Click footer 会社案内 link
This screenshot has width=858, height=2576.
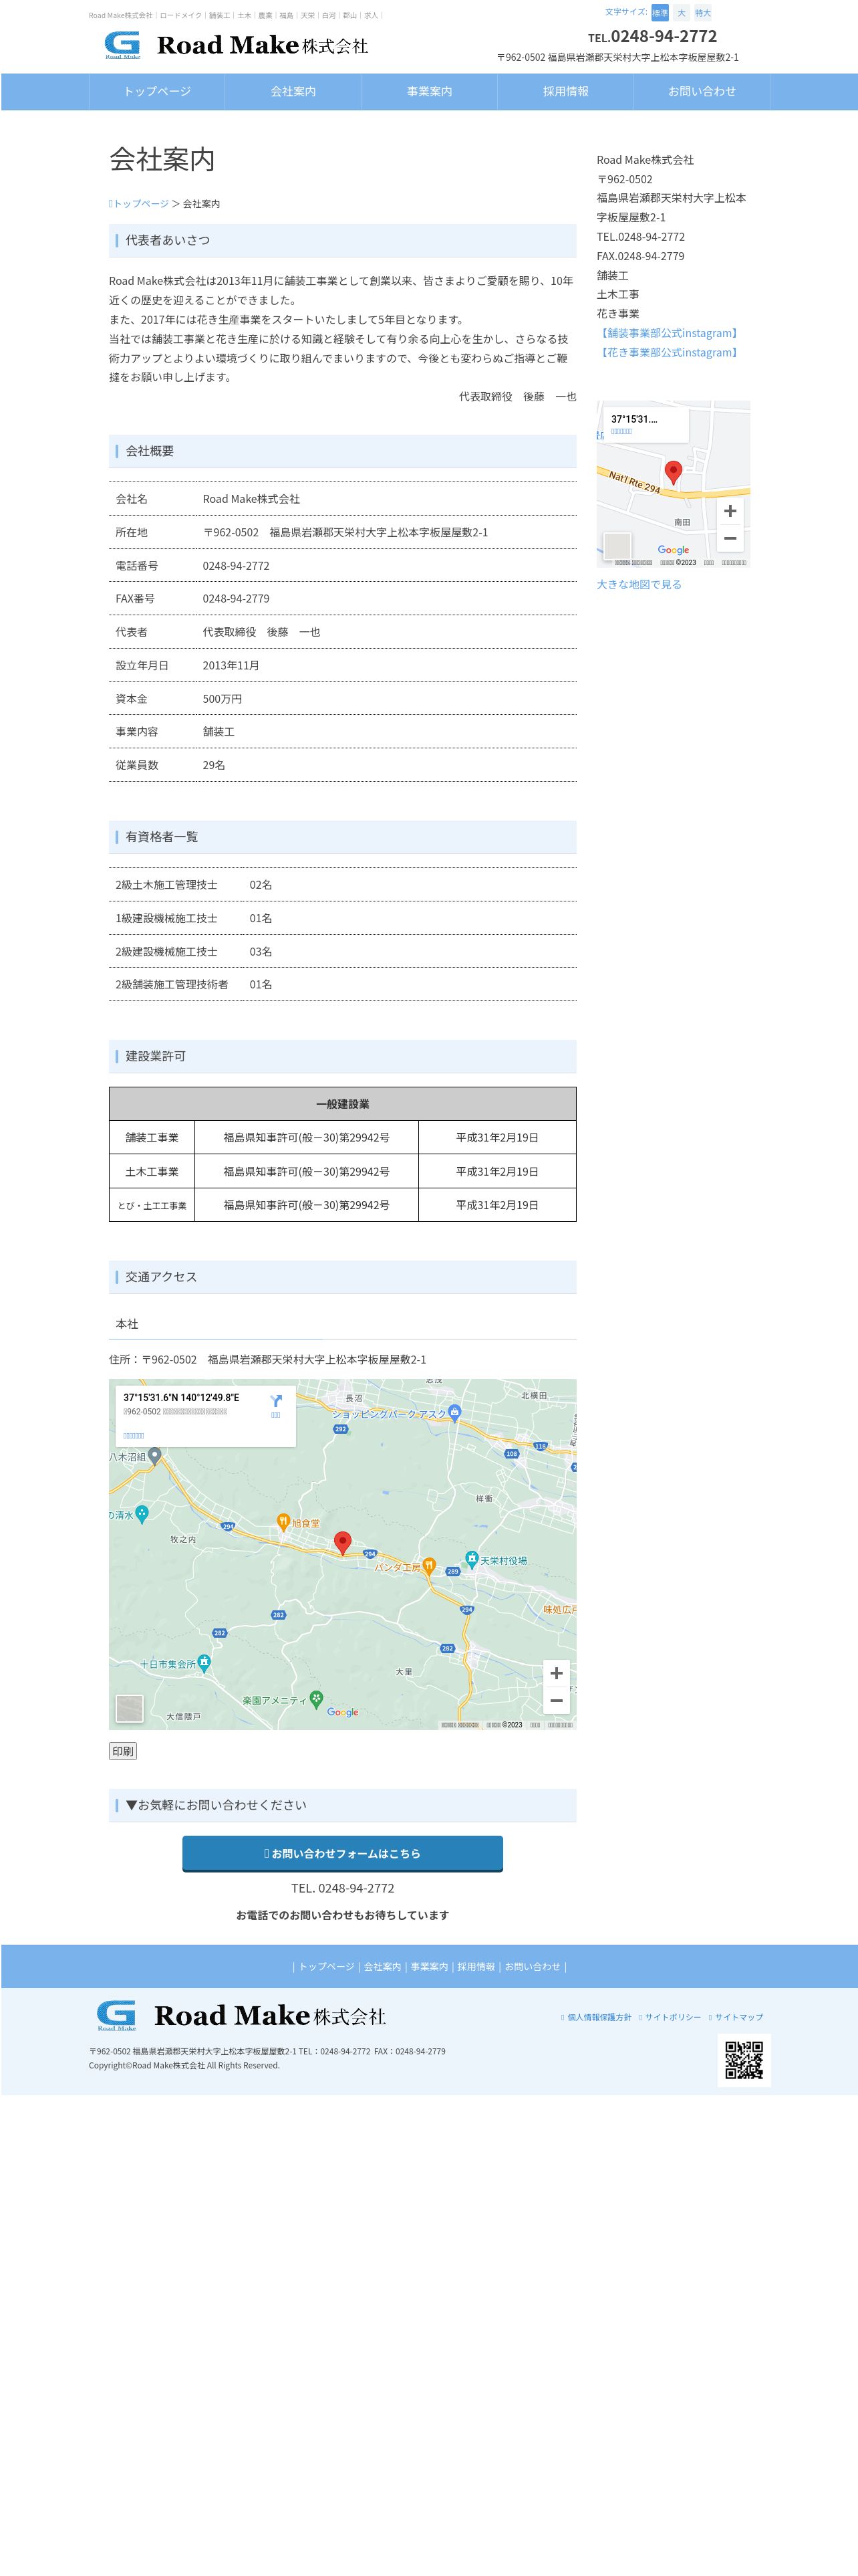pyautogui.click(x=382, y=1966)
